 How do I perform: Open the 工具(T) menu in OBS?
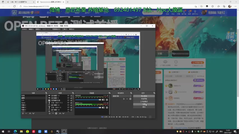click(65, 29)
